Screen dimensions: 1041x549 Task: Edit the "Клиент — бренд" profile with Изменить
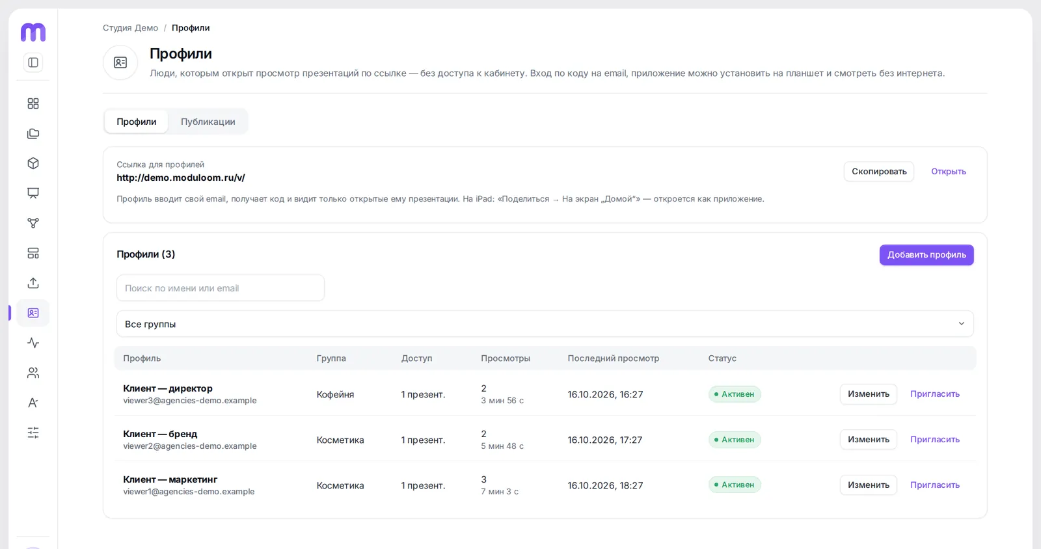[869, 440]
